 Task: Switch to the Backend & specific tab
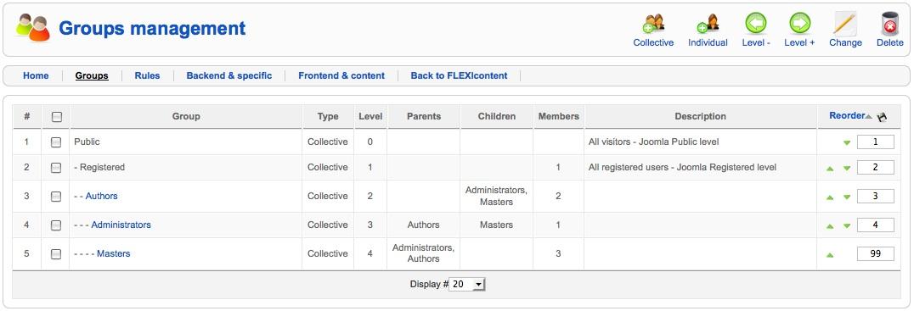click(x=229, y=75)
